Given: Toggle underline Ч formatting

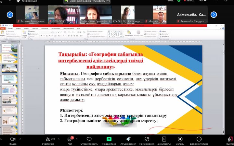Looking at the screenshot, I should tap(47, 36).
